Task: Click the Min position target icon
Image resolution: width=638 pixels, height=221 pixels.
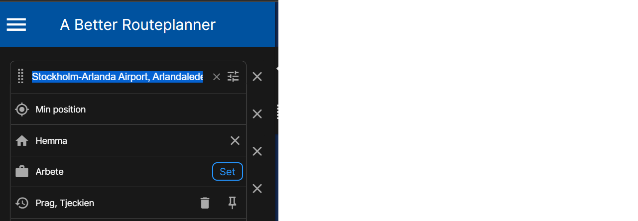Action: (x=22, y=110)
